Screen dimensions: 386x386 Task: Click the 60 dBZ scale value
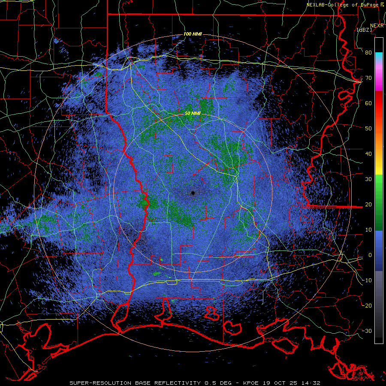tap(368, 103)
